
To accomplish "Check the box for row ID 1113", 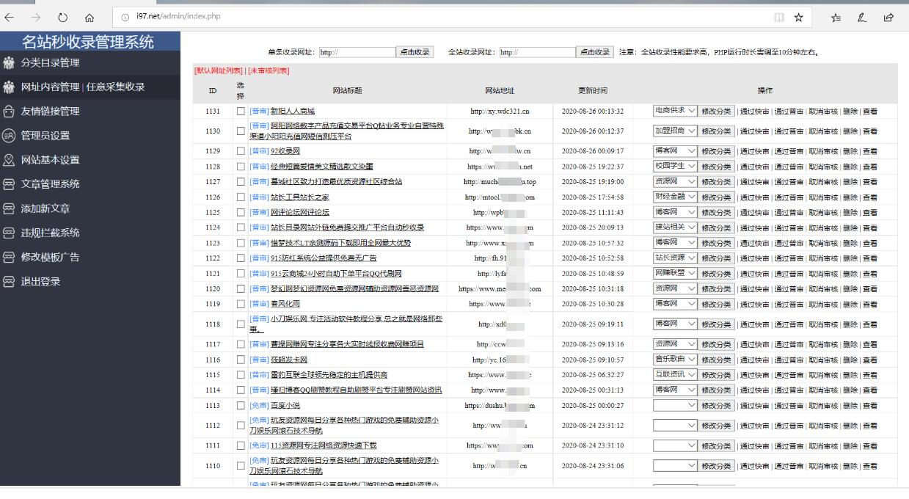I will click(x=241, y=406).
